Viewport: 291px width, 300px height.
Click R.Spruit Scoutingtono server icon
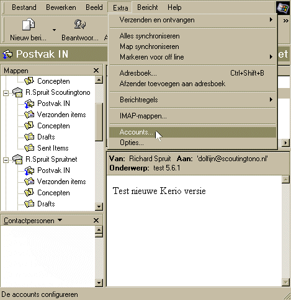[x=17, y=92]
